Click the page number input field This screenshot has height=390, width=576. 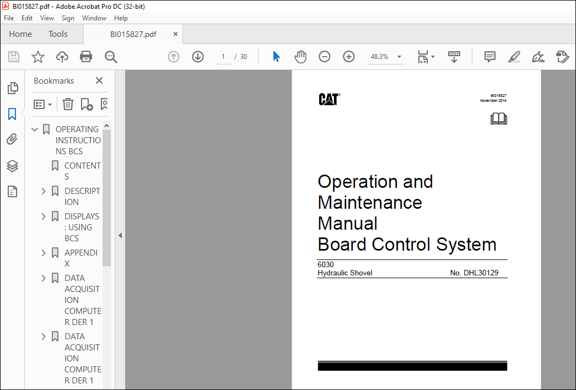[x=223, y=57]
